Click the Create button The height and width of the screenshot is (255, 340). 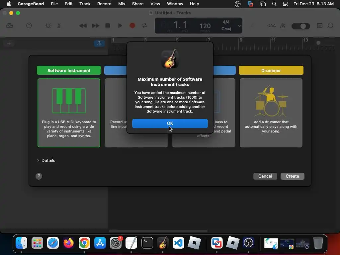[292, 176]
